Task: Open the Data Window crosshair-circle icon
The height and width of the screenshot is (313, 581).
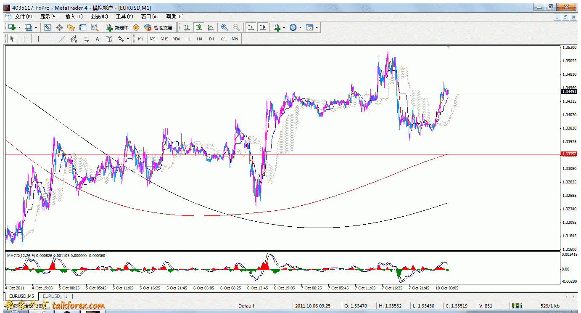Action: point(59,27)
